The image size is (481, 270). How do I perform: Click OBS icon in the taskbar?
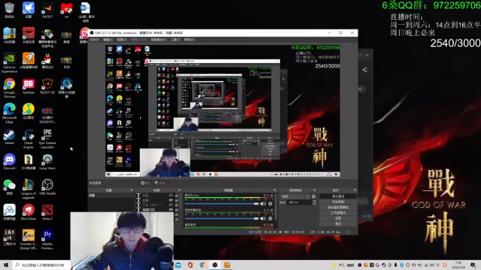click(215, 265)
